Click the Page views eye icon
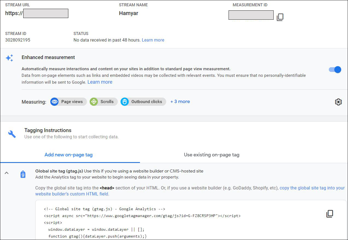Viewport: 348px width, 240px height. (x=54, y=102)
